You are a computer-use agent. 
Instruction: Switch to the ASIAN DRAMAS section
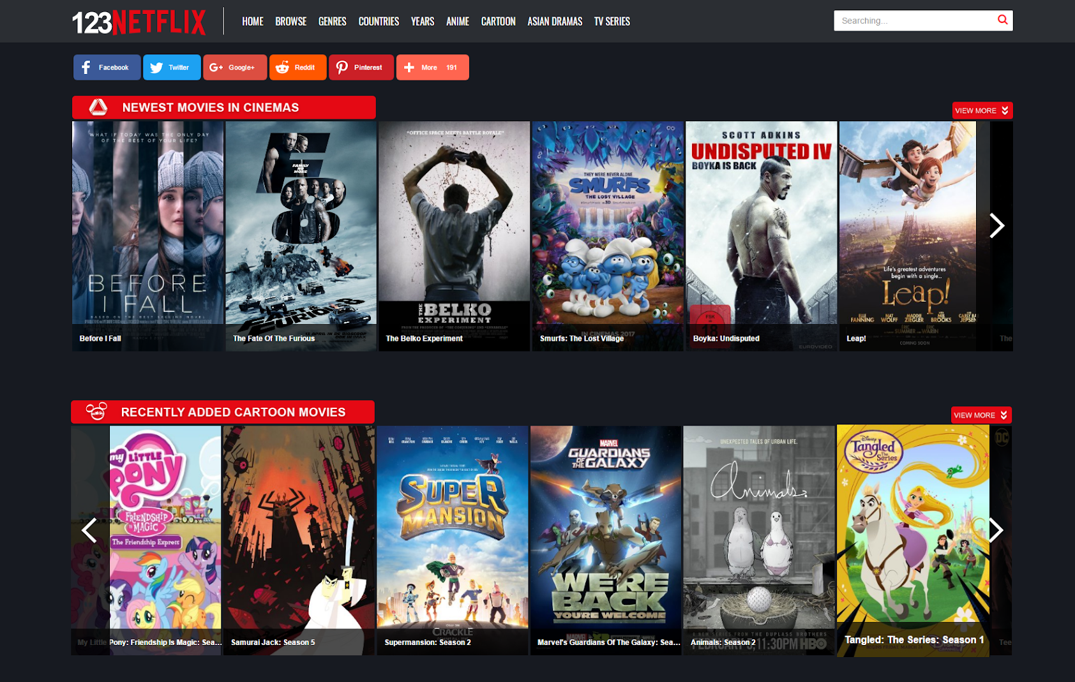coord(554,21)
